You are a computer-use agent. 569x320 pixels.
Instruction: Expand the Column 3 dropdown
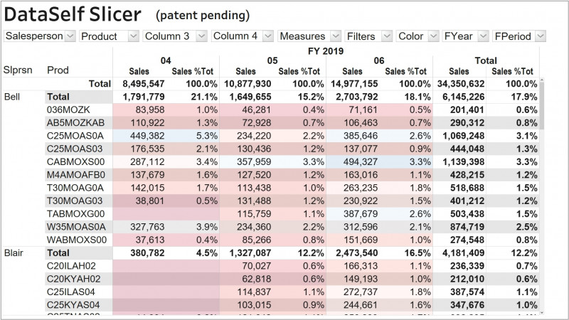[x=175, y=36]
